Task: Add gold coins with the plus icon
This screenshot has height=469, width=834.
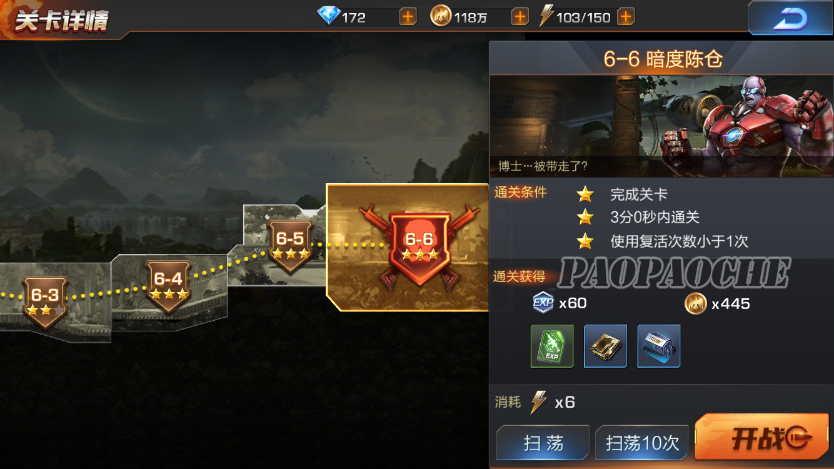Action: [x=520, y=17]
